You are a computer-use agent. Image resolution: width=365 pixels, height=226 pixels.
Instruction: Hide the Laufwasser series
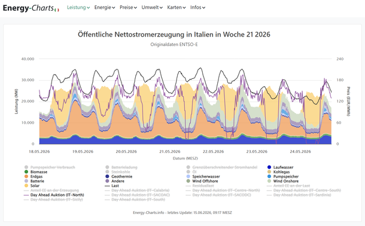pyautogui.click(x=280, y=167)
